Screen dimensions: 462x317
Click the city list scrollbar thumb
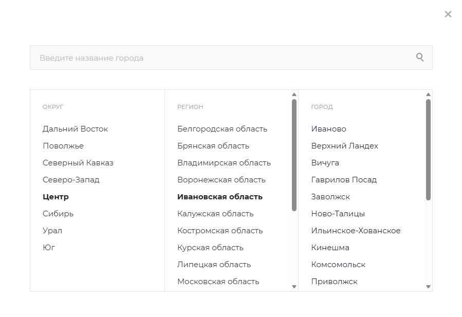429,150
